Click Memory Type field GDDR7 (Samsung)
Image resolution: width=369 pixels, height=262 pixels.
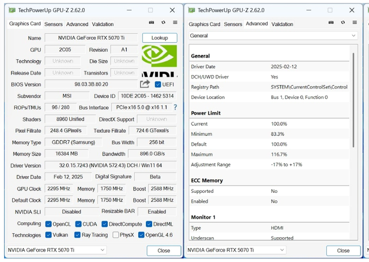click(73, 143)
